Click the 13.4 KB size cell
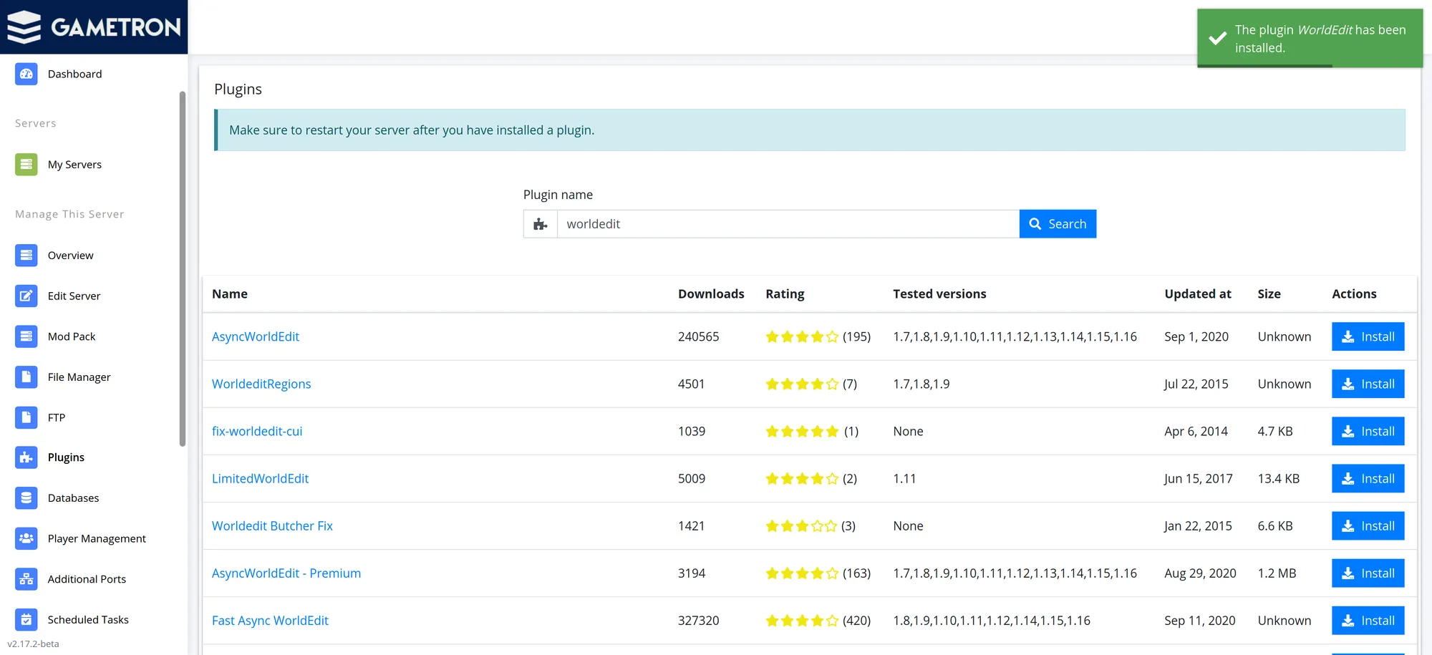This screenshot has height=655, width=1432. point(1278,478)
